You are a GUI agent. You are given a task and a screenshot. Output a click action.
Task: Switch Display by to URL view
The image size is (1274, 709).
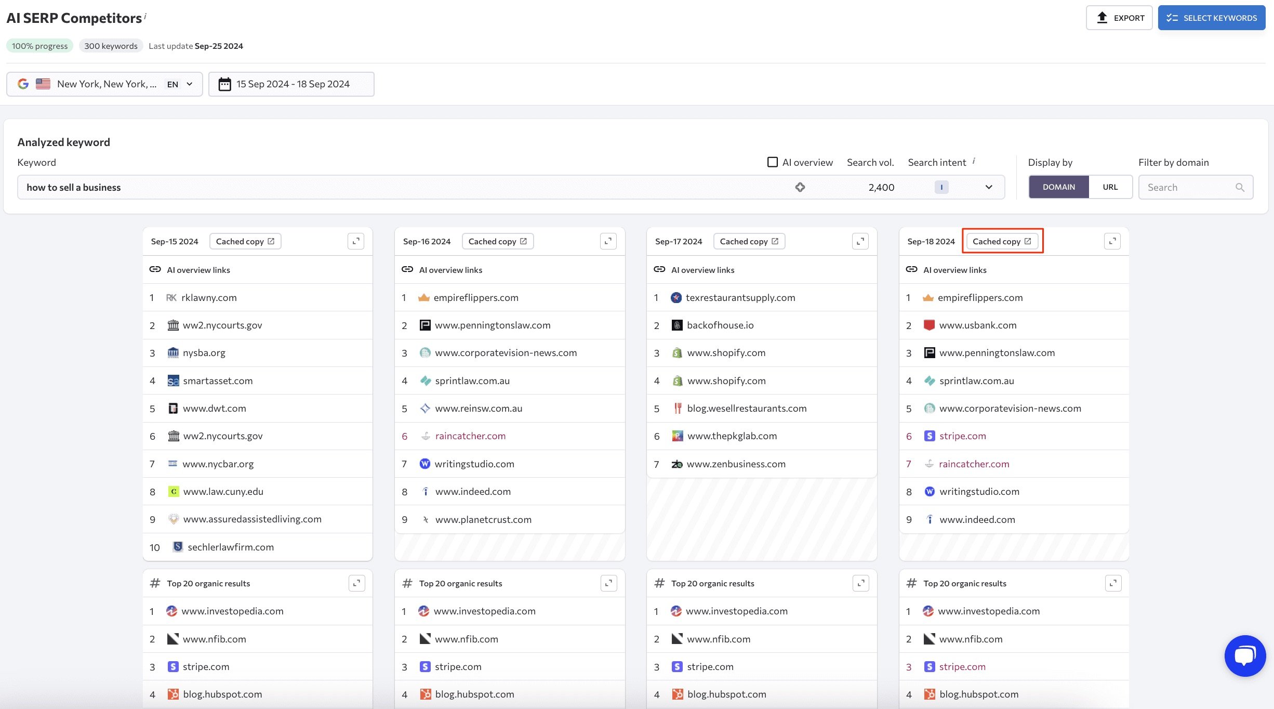[x=1109, y=186]
